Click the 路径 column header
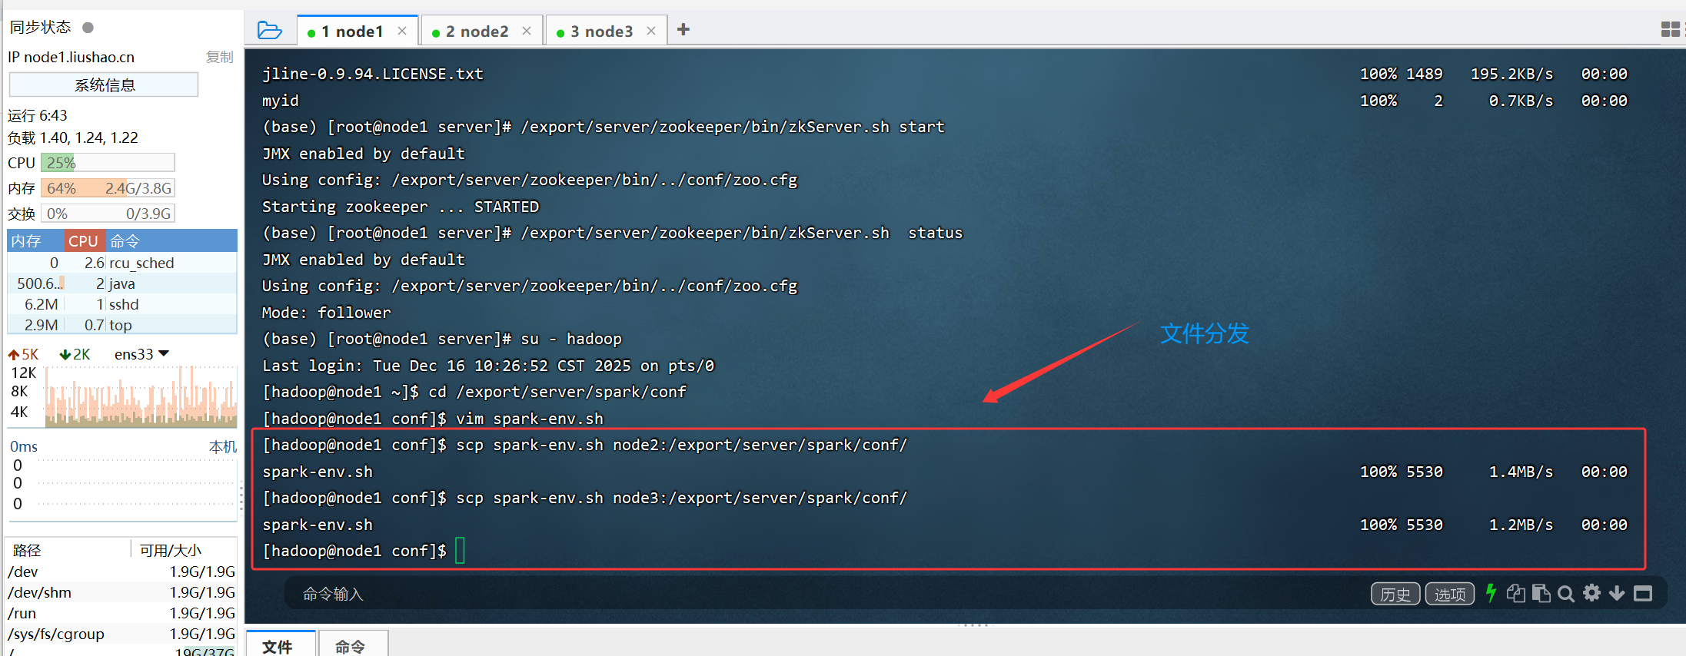Image resolution: width=1686 pixels, height=656 pixels. [x=68, y=550]
